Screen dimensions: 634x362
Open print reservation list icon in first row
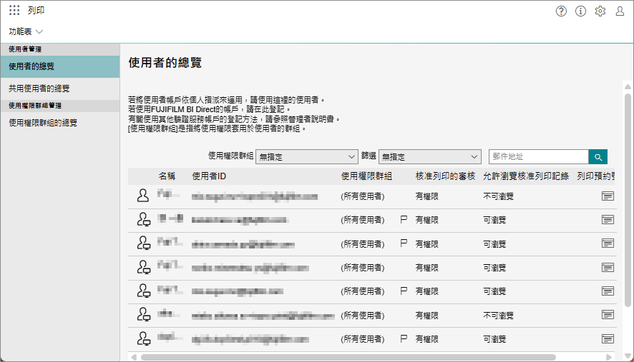pyautogui.click(x=608, y=196)
